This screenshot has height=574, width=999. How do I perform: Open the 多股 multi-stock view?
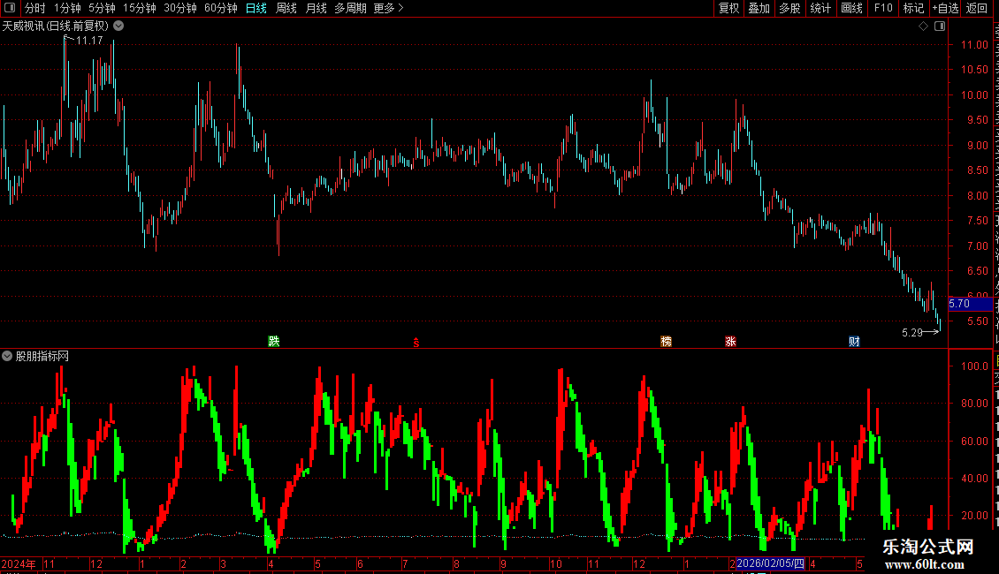[x=789, y=8]
